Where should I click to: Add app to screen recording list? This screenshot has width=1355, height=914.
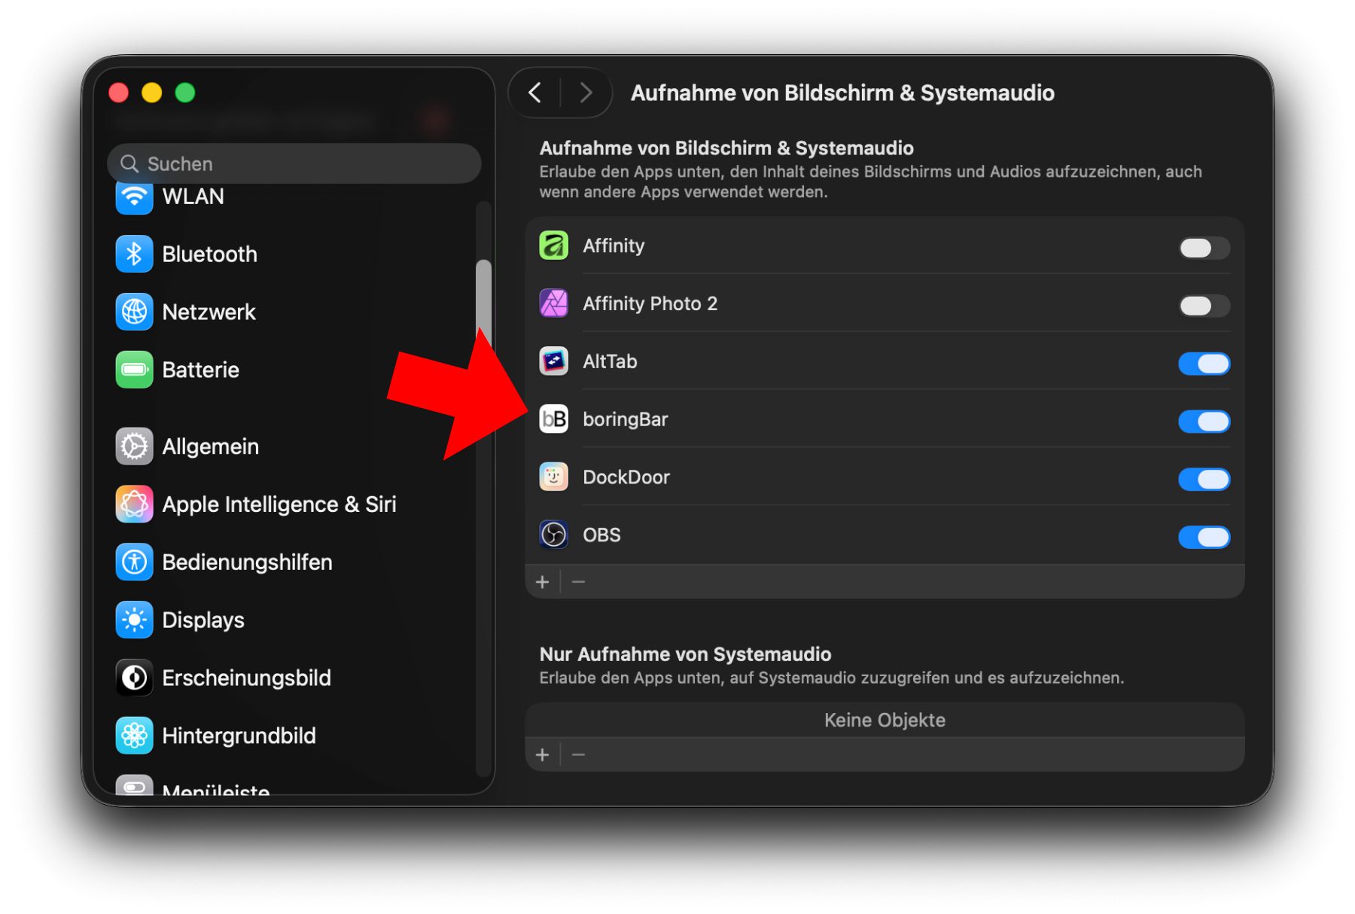pos(542,582)
